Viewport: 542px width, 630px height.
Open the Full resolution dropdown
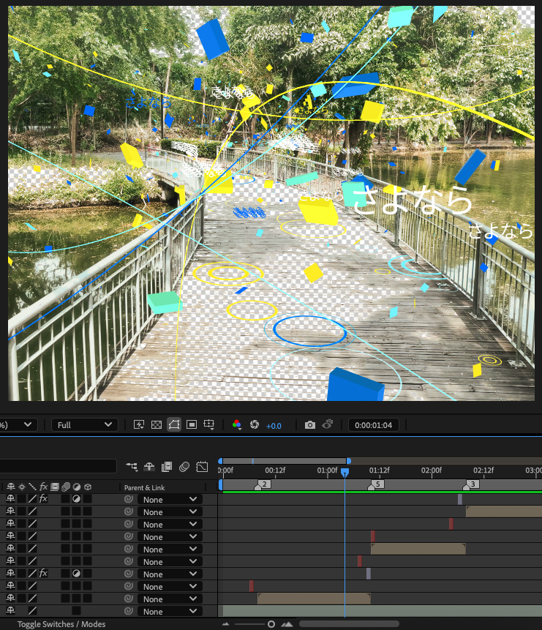pos(84,425)
